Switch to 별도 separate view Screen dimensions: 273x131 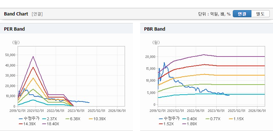(x=260, y=14)
